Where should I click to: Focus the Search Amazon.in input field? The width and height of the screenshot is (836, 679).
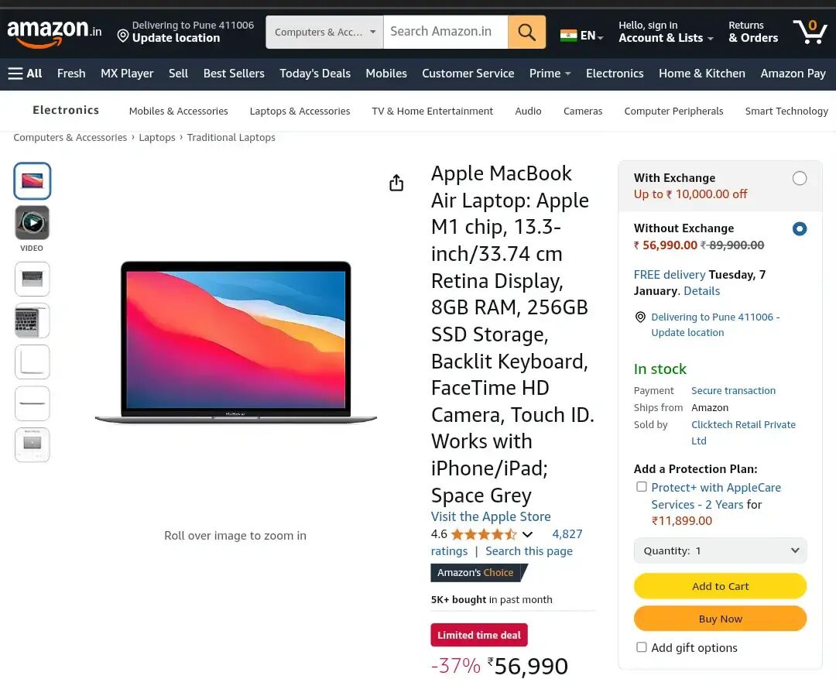(446, 32)
